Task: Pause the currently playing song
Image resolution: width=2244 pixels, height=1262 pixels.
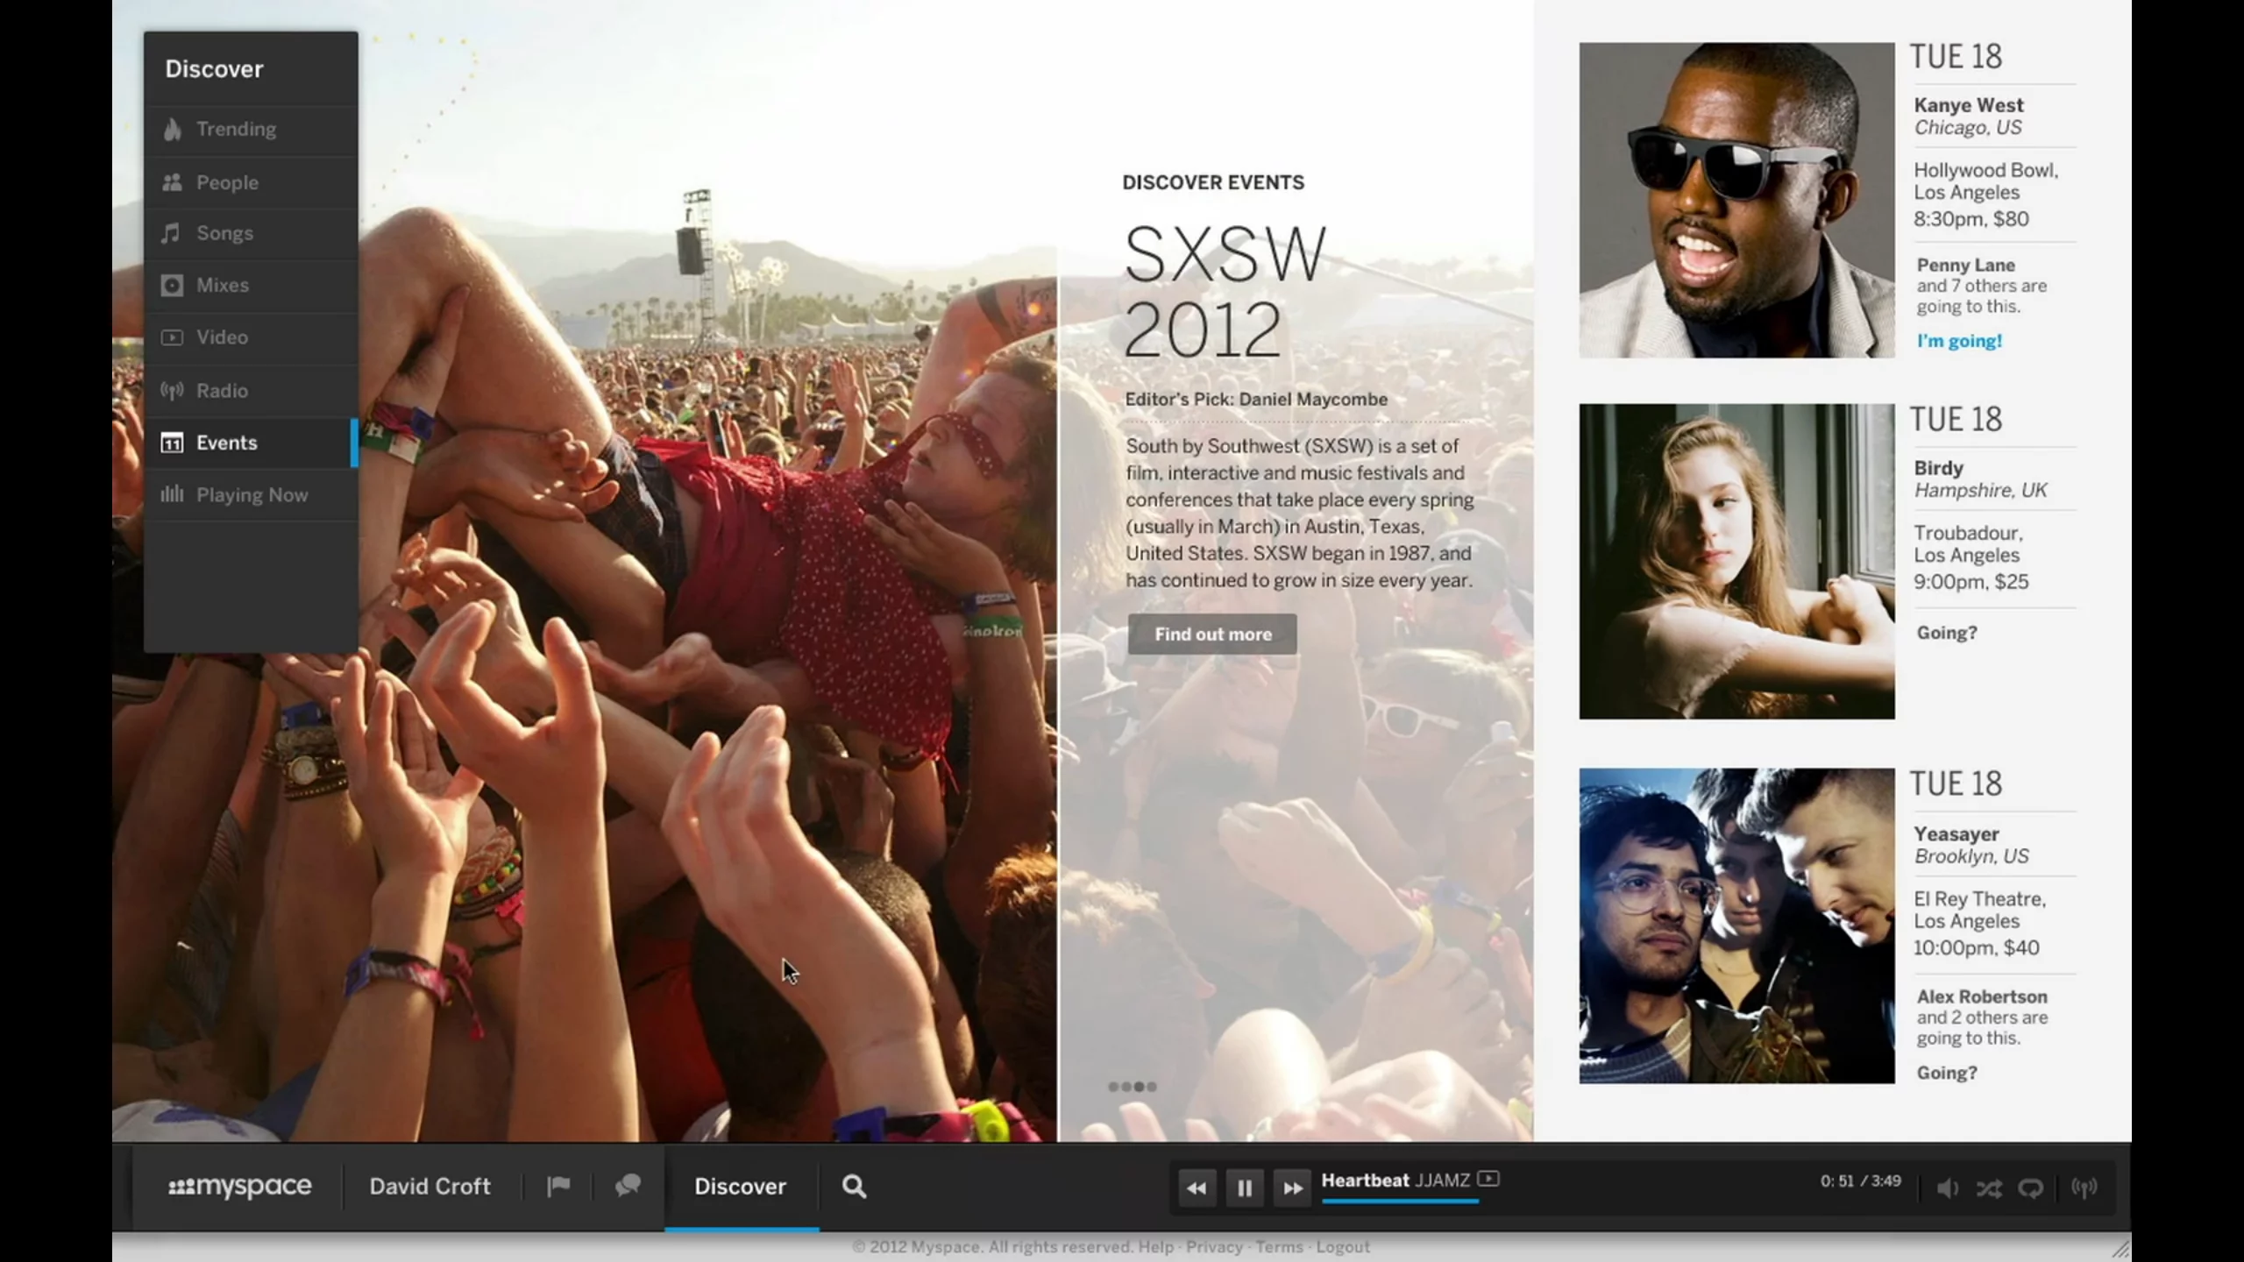Action: click(x=1244, y=1188)
